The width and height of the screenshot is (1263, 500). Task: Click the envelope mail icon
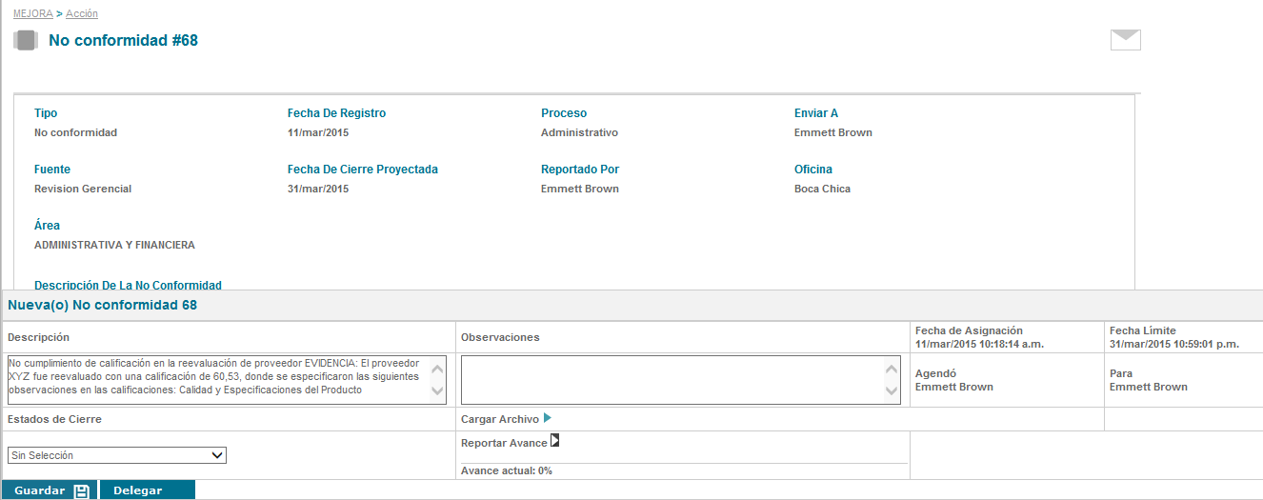pyautogui.click(x=1125, y=40)
